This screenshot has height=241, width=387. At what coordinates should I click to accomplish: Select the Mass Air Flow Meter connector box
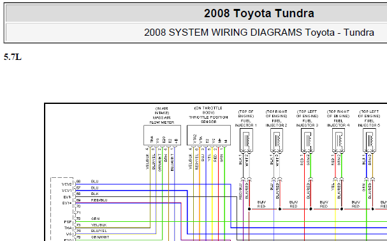pyautogui.click(x=162, y=135)
